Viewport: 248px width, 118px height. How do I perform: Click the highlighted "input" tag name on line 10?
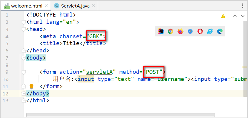coord(86,79)
